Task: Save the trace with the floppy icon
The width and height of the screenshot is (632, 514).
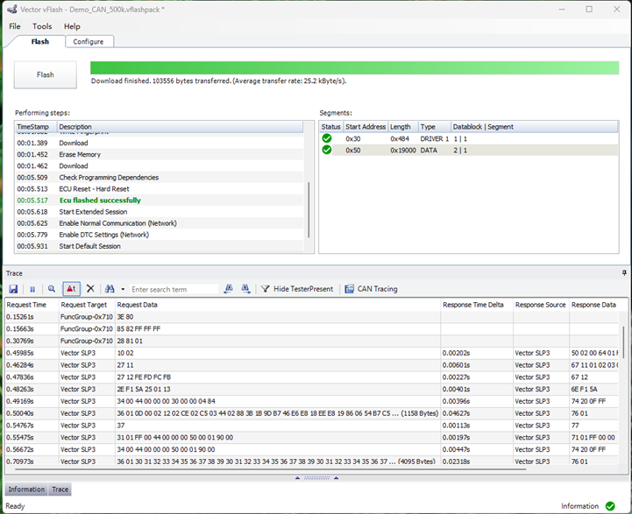Action: tap(13, 289)
